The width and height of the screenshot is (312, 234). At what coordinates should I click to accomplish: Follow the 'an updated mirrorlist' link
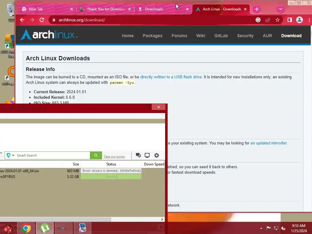pos(268,143)
